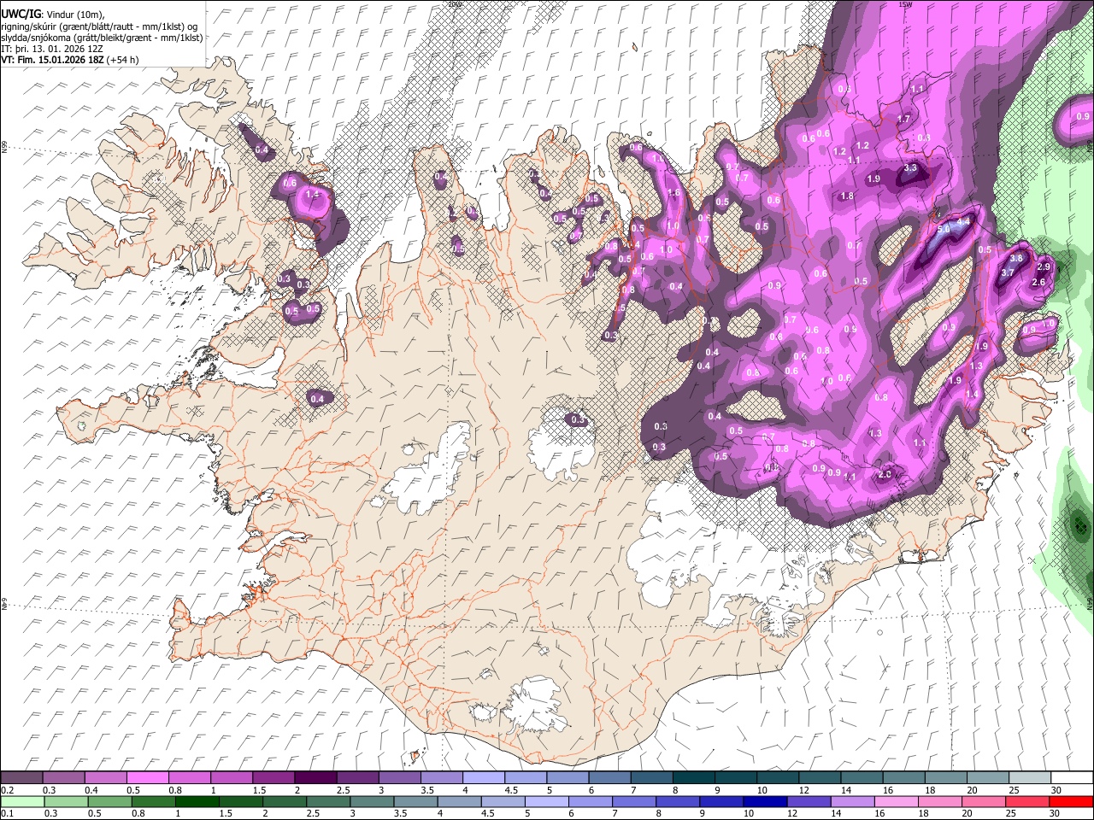Click the 'rigning/skúrir' legend description line
1094x820 pixels.
(99, 26)
